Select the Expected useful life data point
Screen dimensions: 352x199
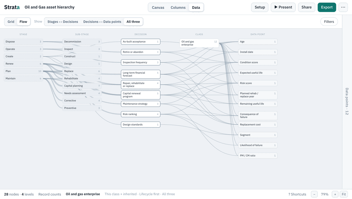click(258, 73)
